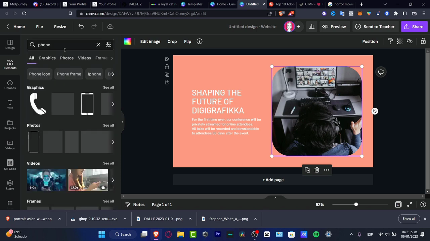Lock the page using padlock icon
Screen dimensions: 430x241
point(167,67)
